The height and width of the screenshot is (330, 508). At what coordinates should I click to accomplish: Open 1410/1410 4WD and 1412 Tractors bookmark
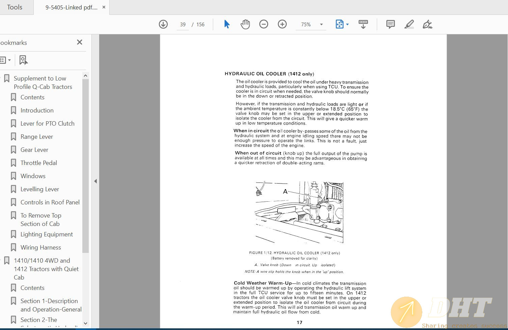[46, 269]
